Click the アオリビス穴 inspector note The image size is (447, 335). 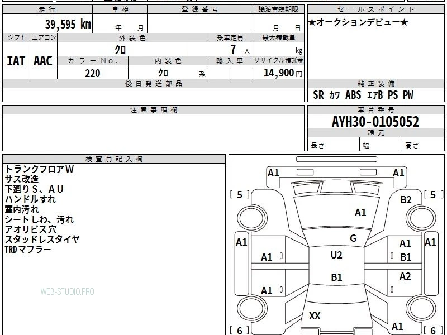click(30, 229)
